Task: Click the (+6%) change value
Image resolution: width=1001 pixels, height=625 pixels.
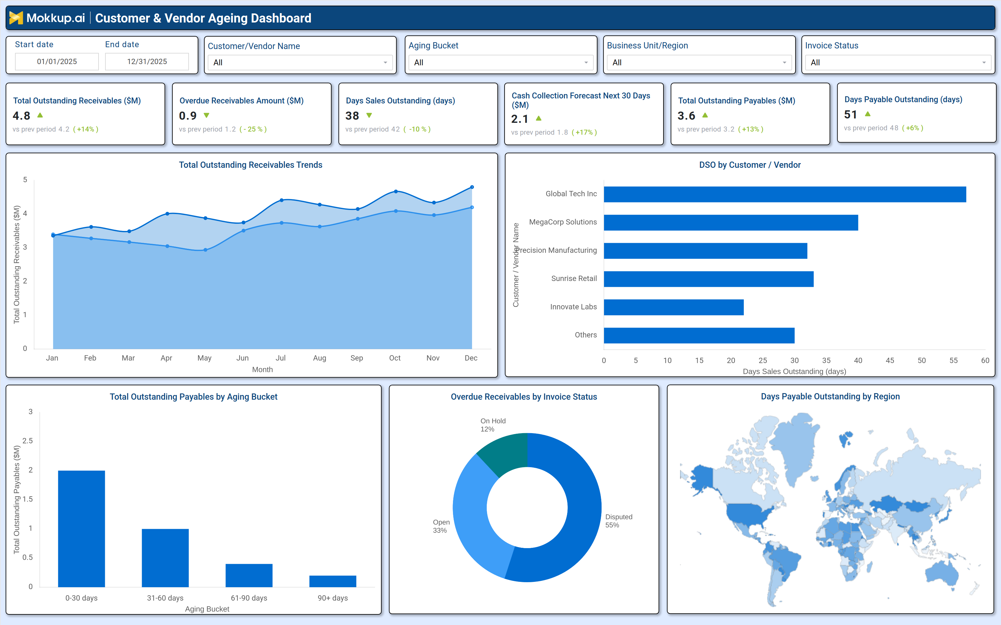Action: 912,128
